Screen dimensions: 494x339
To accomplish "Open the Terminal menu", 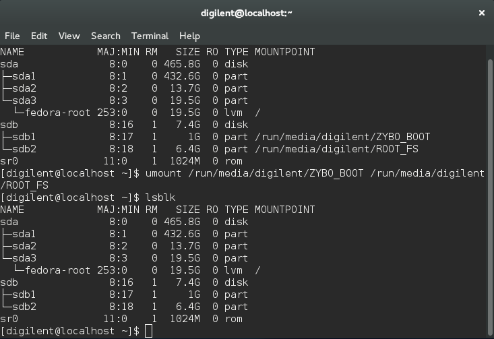I will pos(150,36).
